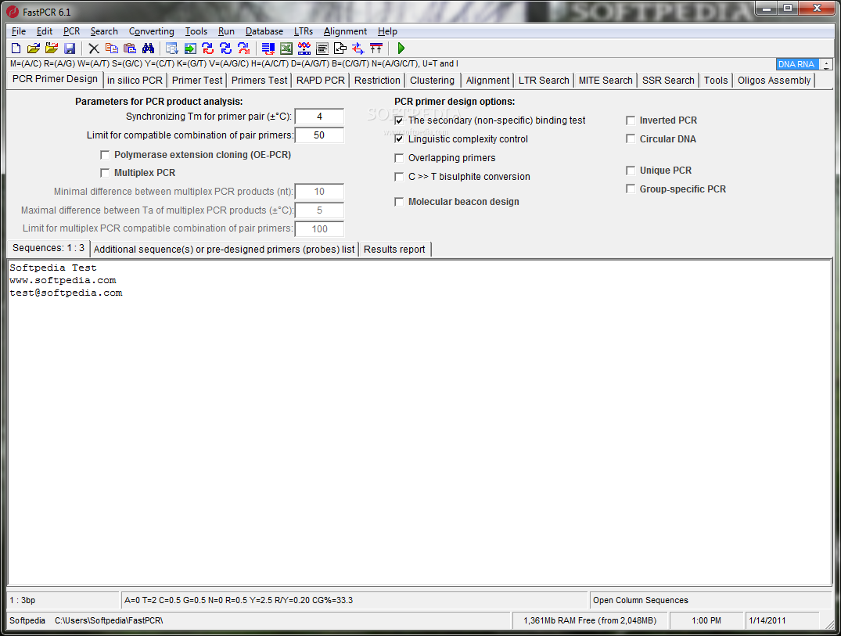Viewport: 841px width, 636px height.
Task: Click the second open-folder icon with red arrow
Action: coord(52,49)
